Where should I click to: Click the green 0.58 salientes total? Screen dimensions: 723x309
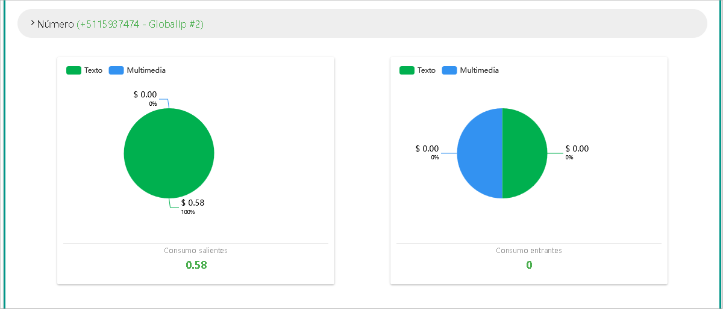(196, 265)
